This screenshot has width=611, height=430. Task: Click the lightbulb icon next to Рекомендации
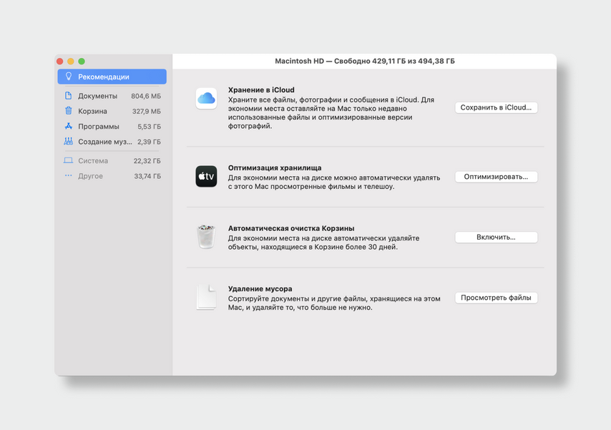69,77
